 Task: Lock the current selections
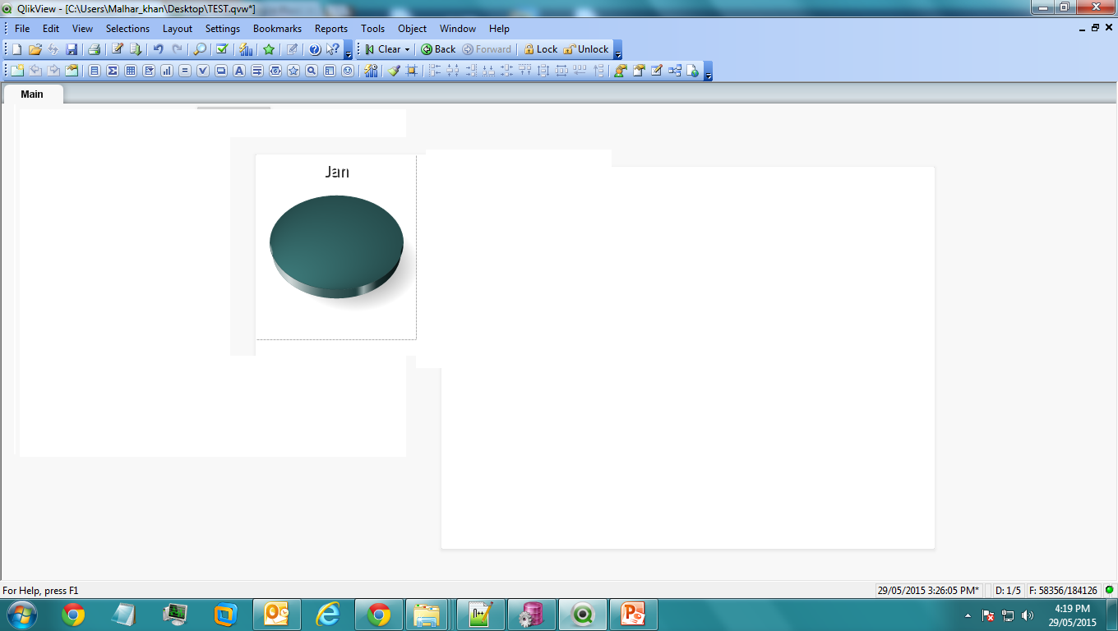(x=541, y=49)
